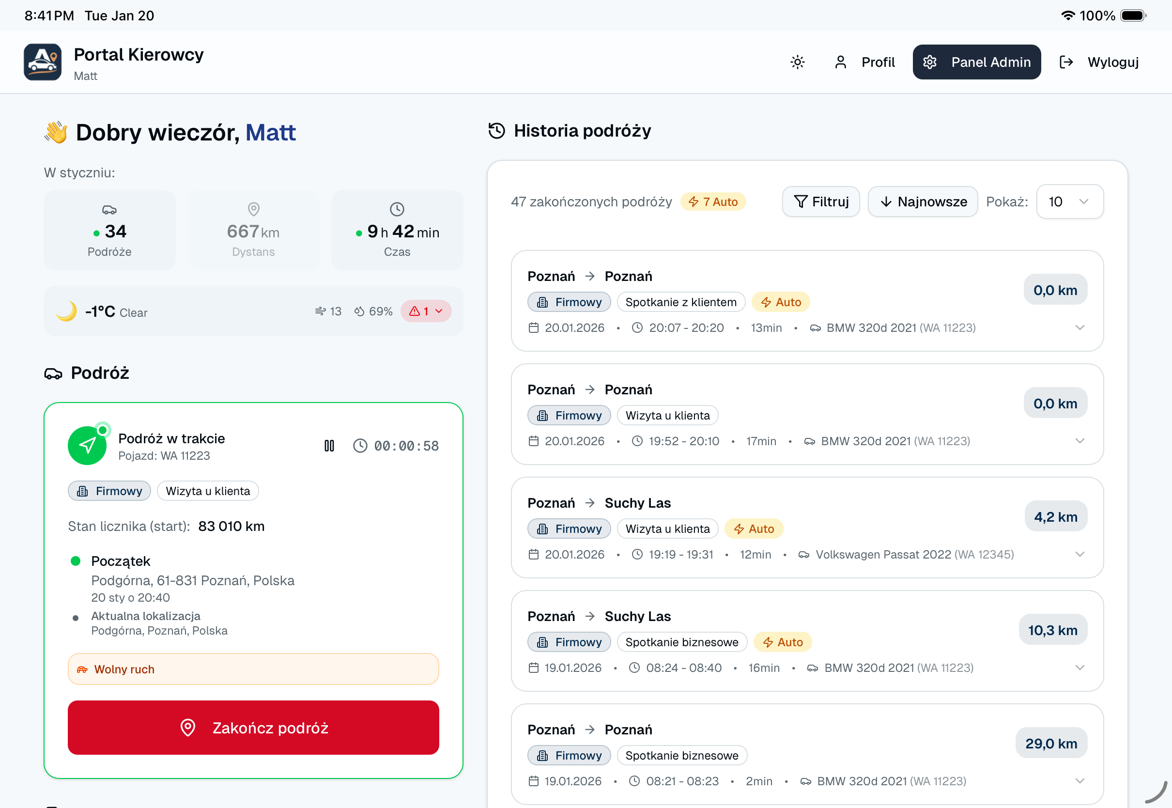Open the Pokaż entries-per-page dropdown

(1069, 202)
